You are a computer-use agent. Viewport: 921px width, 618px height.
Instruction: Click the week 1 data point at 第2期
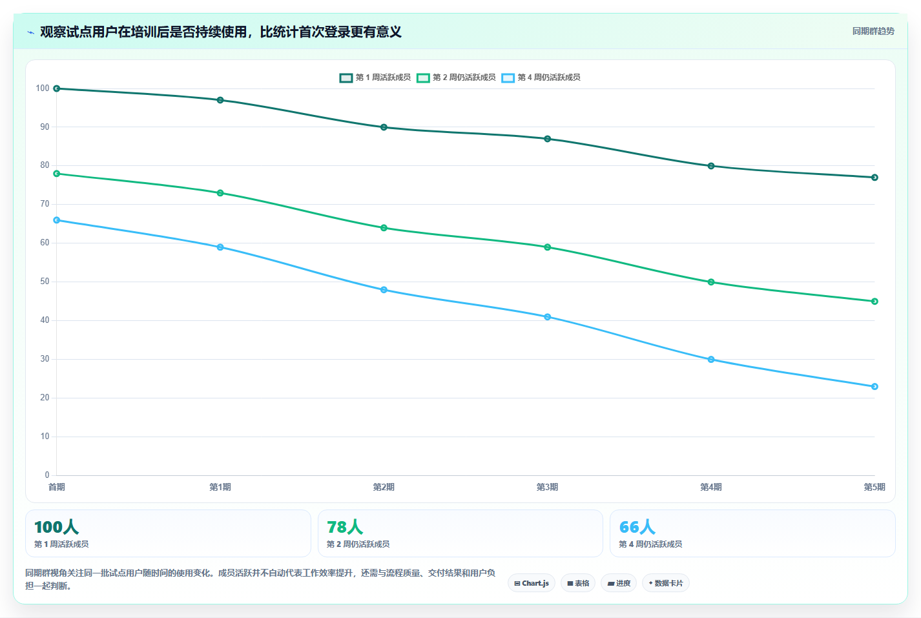(384, 127)
